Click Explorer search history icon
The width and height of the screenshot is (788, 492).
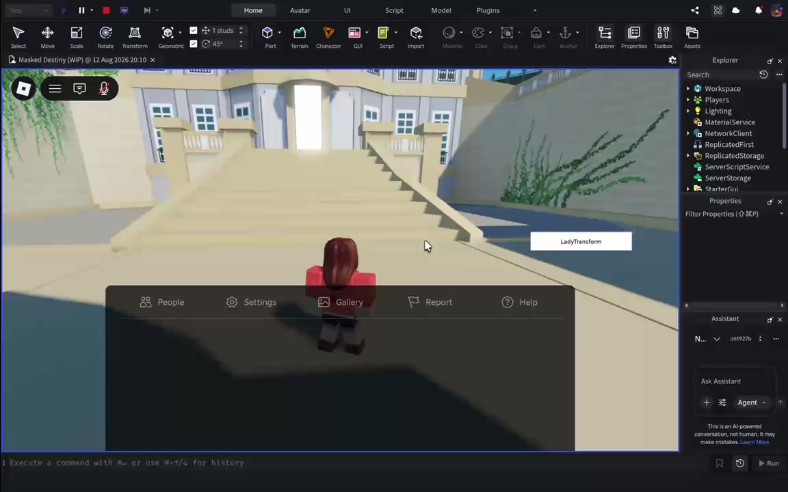(763, 74)
